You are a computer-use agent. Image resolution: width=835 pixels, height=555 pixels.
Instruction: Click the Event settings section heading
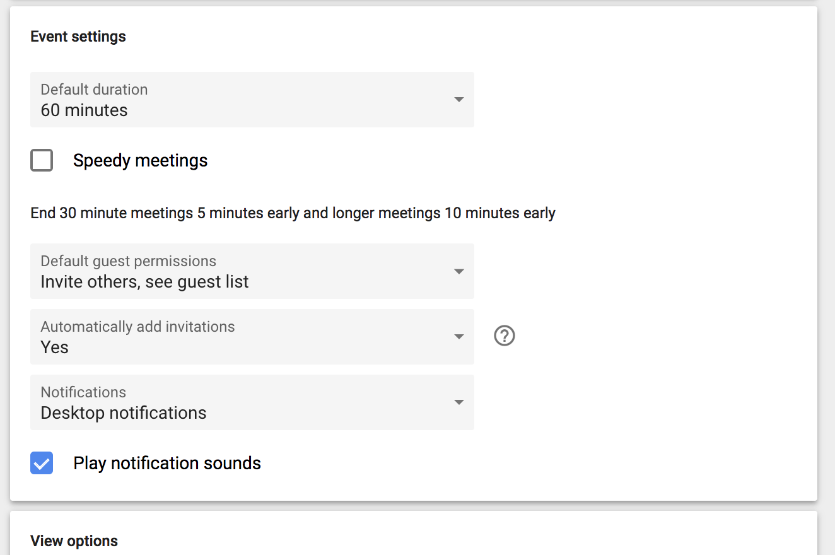[x=78, y=36]
